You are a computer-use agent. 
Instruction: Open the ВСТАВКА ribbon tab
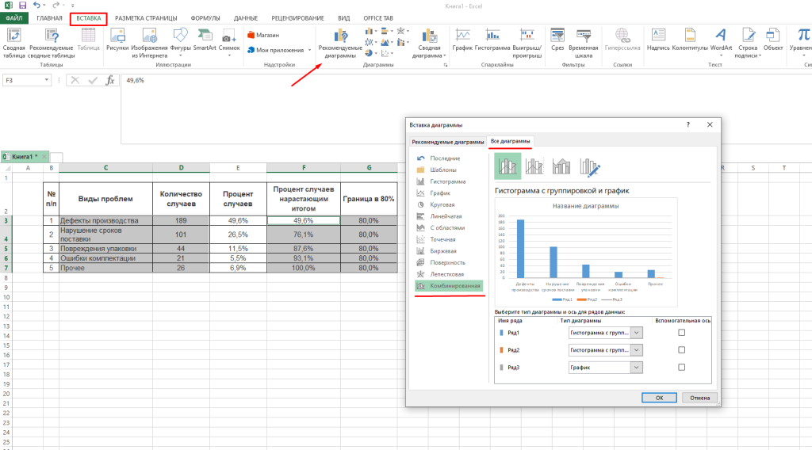89,18
